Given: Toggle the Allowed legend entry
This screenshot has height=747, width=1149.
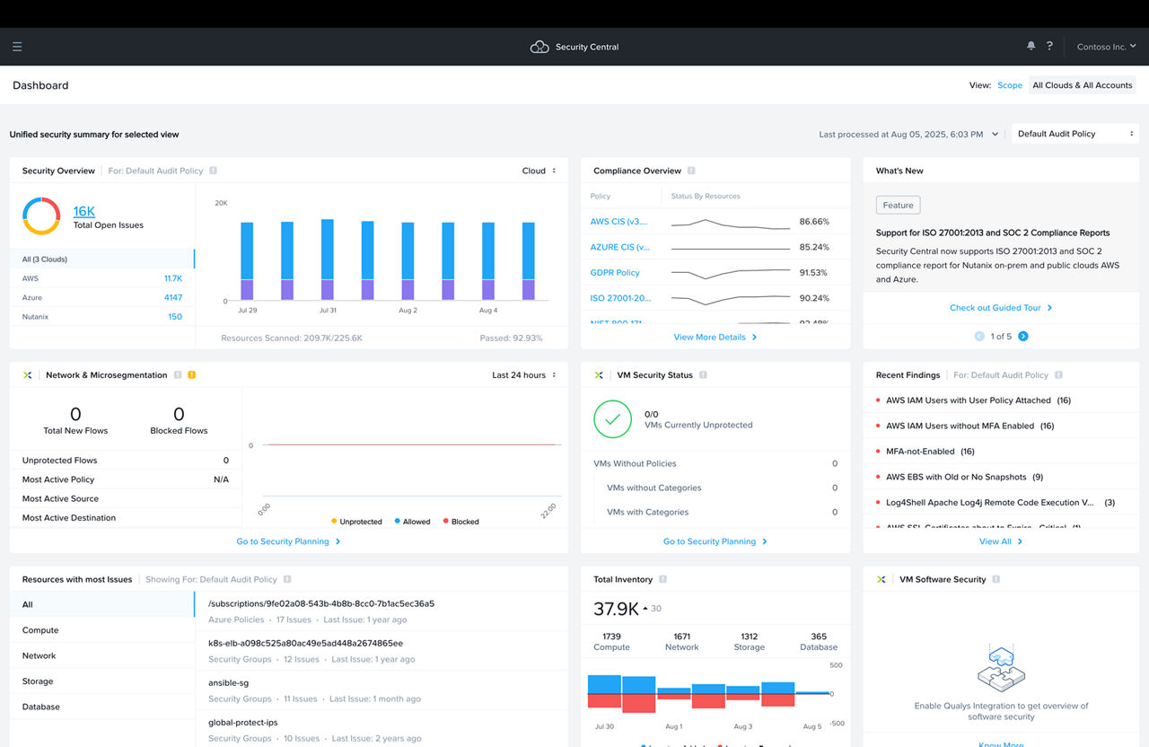Looking at the screenshot, I should click(x=413, y=521).
